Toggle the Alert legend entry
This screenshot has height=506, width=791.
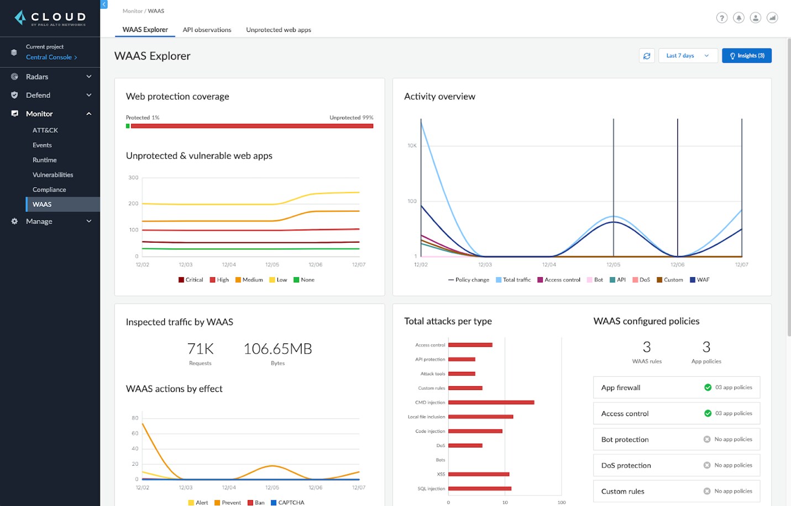click(198, 503)
